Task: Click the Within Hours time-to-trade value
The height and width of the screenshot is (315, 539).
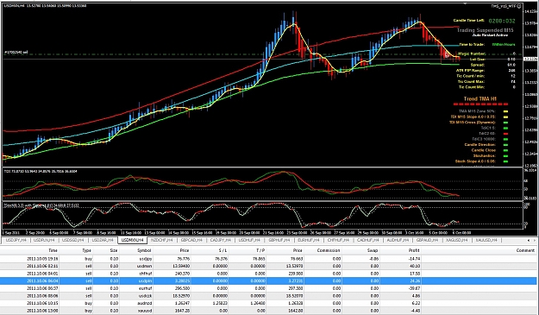Action: (x=504, y=44)
